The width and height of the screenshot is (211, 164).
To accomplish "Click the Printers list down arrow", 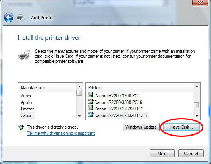I will [197, 116].
